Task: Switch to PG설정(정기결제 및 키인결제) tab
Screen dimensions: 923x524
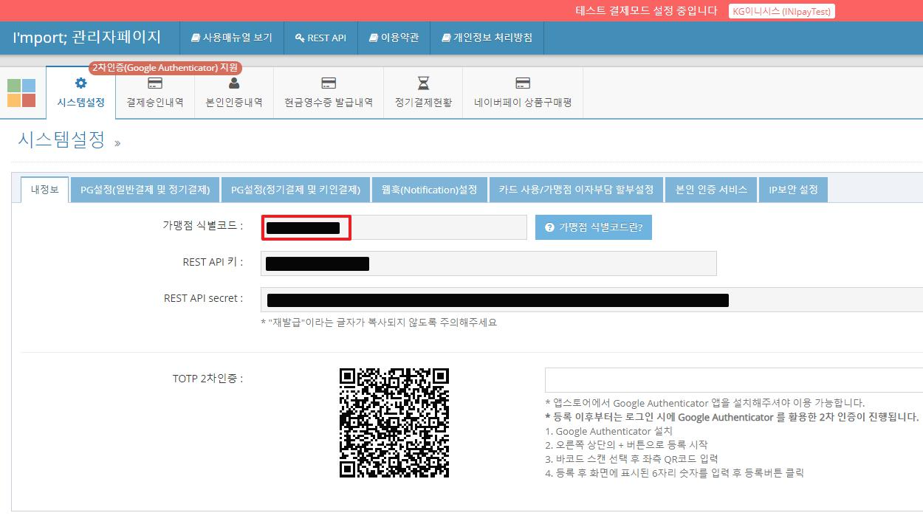Action: tap(295, 190)
